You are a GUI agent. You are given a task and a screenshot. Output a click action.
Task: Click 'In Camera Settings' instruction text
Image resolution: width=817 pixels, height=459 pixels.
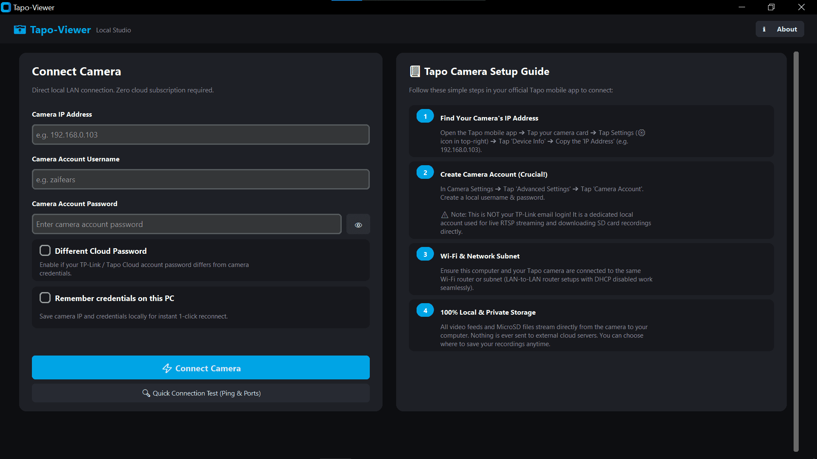coord(542,193)
